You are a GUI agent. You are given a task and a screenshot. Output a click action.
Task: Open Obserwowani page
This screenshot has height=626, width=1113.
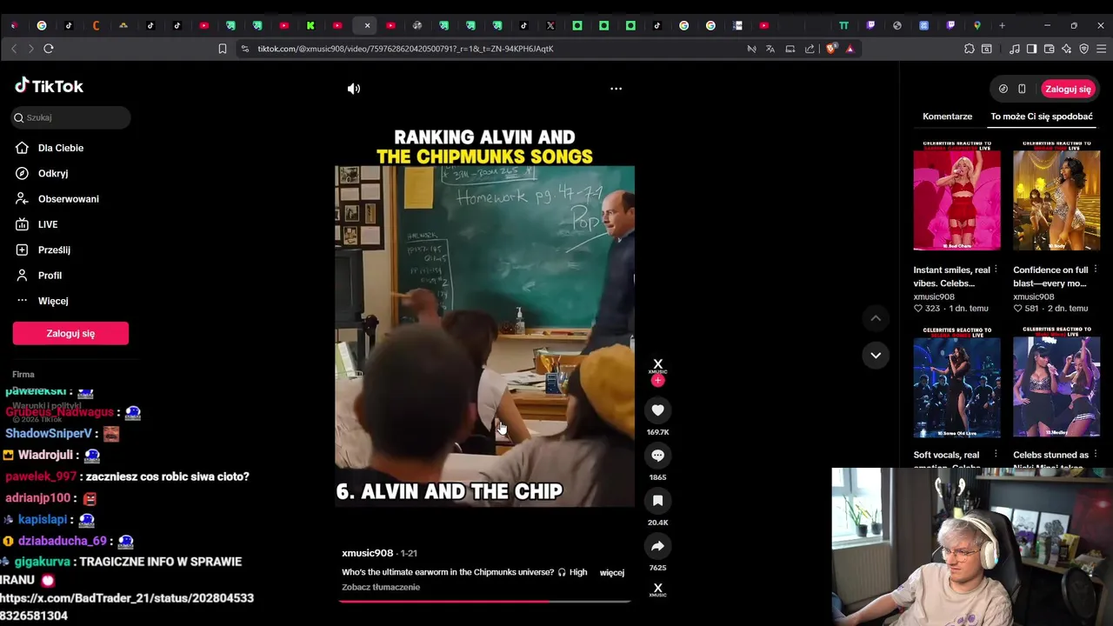tap(70, 199)
